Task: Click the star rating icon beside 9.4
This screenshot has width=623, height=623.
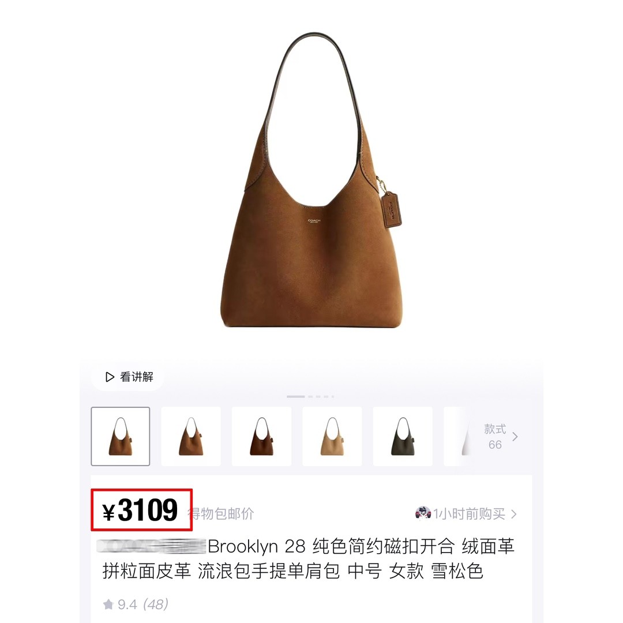Action: (x=108, y=605)
